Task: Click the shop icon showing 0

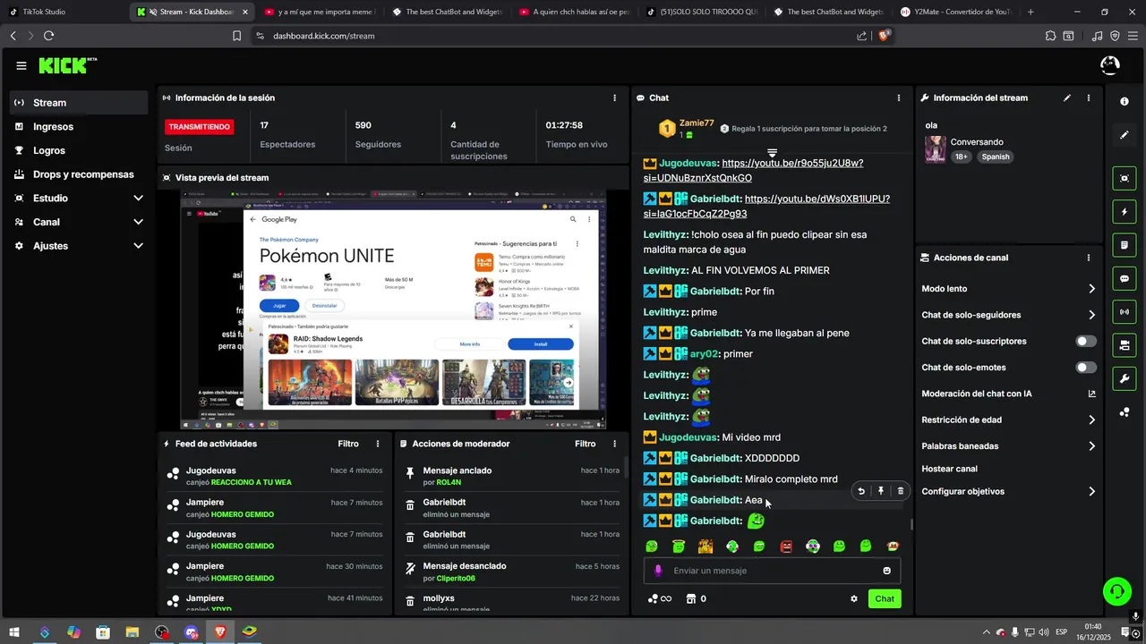Action: coord(696,599)
